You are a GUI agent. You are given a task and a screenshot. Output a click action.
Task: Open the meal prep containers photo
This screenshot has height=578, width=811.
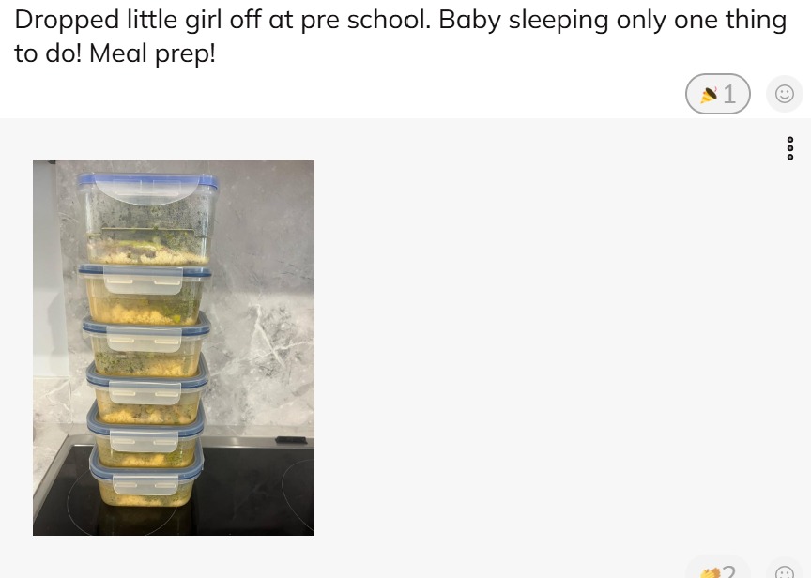click(174, 347)
